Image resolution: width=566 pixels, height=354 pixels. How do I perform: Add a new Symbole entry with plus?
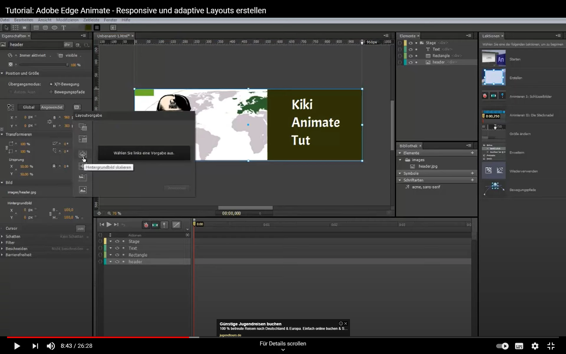[x=472, y=173]
